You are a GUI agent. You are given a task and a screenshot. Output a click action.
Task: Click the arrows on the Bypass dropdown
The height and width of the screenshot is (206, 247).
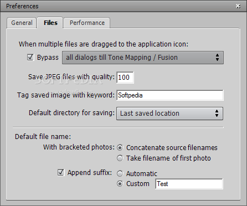pos(217,58)
